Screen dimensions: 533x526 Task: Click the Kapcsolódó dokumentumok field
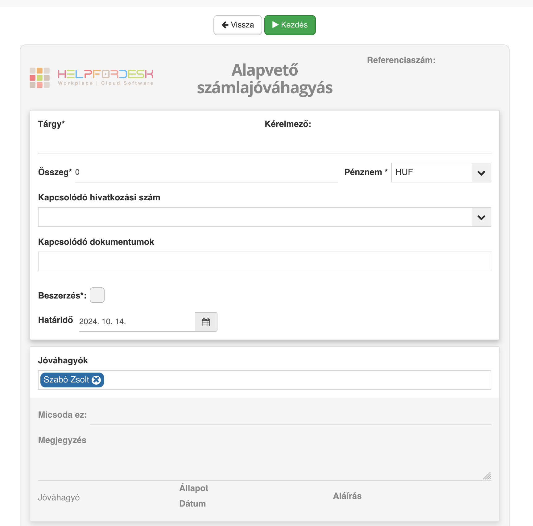click(x=265, y=261)
